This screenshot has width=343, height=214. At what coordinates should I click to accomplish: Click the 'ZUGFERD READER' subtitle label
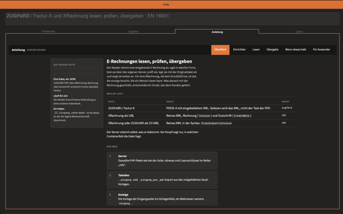point(37,50)
